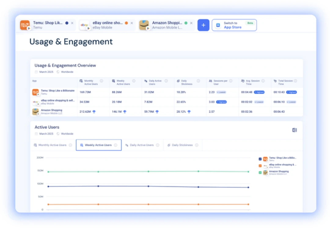This screenshot has height=229, width=330.
Task: Click the Usage & Engagement Overview heading
Action: (65, 65)
